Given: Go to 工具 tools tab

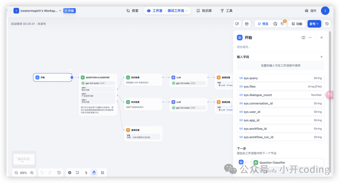Looking at the screenshot, I should coord(226,11).
